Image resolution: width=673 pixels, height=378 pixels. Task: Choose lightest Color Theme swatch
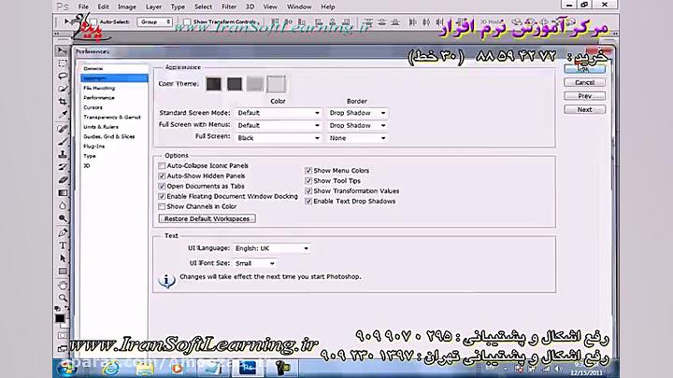click(x=276, y=84)
